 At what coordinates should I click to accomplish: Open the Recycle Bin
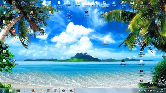click(160, 81)
